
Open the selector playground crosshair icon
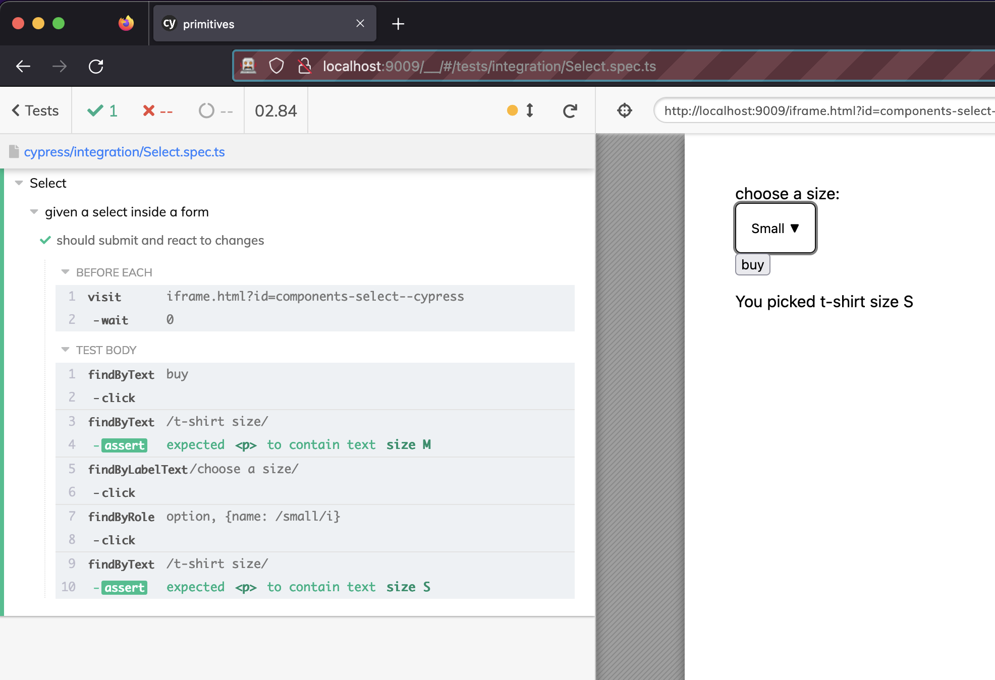pyautogui.click(x=624, y=110)
